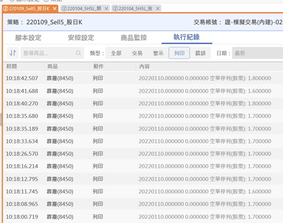Click the 220104_5H5L_期 tab strategy icon
This screenshot has height=223, width=283.
coord(64,9)
